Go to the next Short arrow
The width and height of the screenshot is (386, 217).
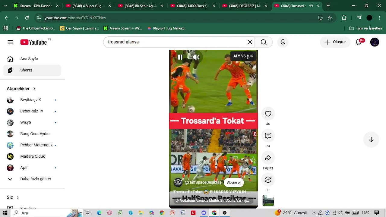[371, 140]
